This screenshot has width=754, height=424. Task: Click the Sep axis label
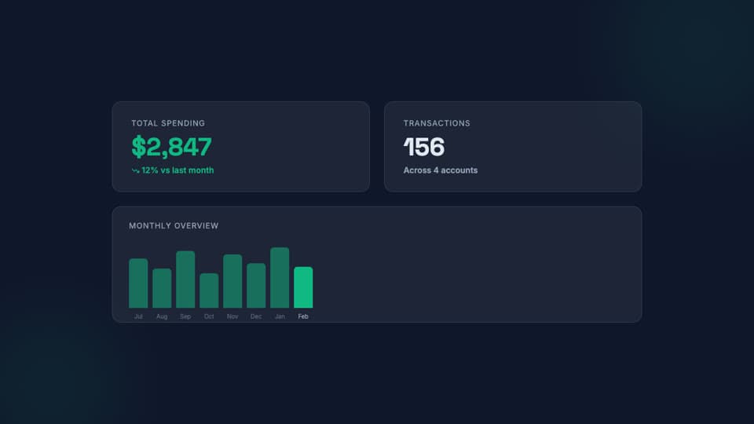click(x=185, y=316)
